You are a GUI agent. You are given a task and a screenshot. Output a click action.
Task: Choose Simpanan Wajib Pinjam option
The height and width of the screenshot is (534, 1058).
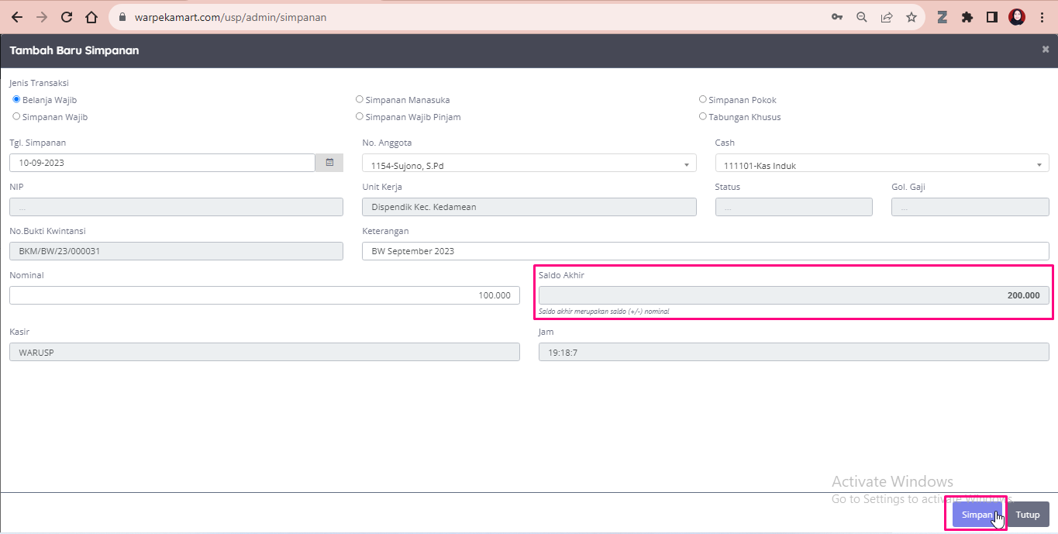[x=359, y=117]
